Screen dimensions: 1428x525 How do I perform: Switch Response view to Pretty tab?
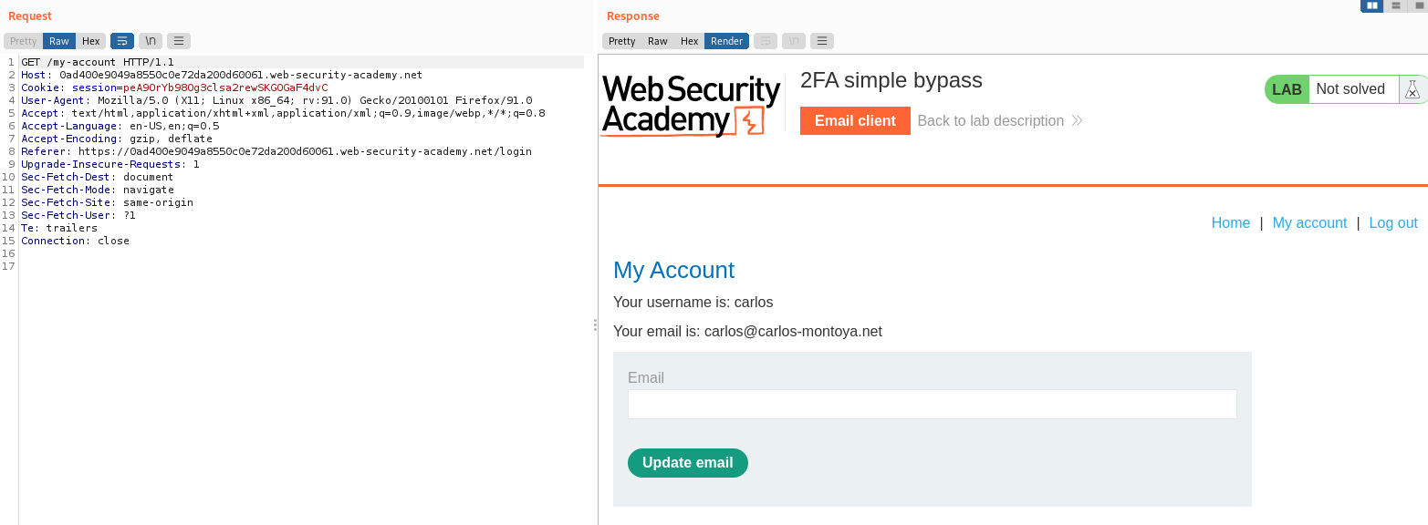(621, 41)
